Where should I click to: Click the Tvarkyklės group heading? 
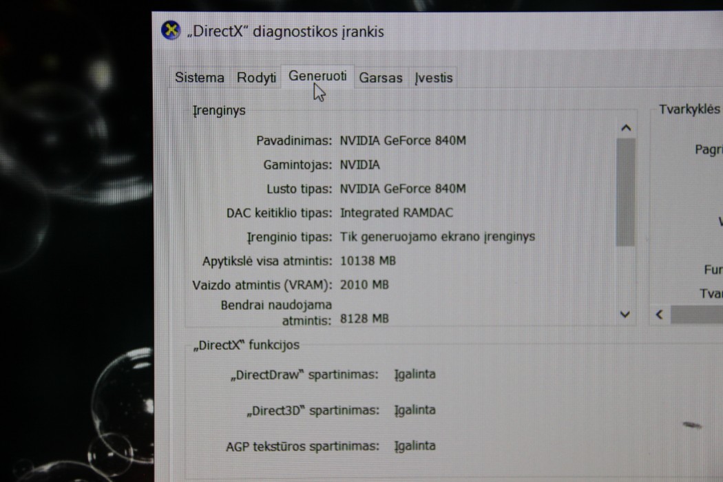point(689,109)
